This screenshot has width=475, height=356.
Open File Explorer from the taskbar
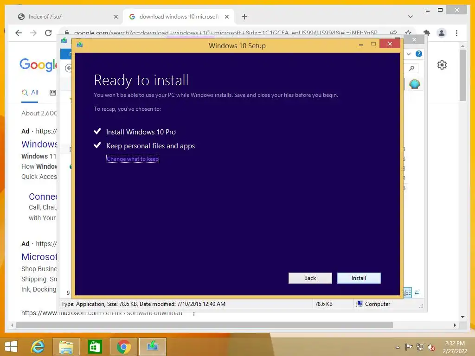click(x=66, y=347)
